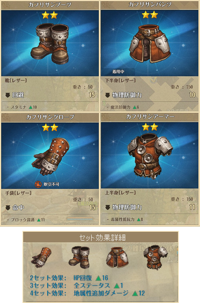Image resolution: width=200 pixels, height=303 pixels.
Task: Click the 2セット効果 HP回復 line
Action: 69,278
